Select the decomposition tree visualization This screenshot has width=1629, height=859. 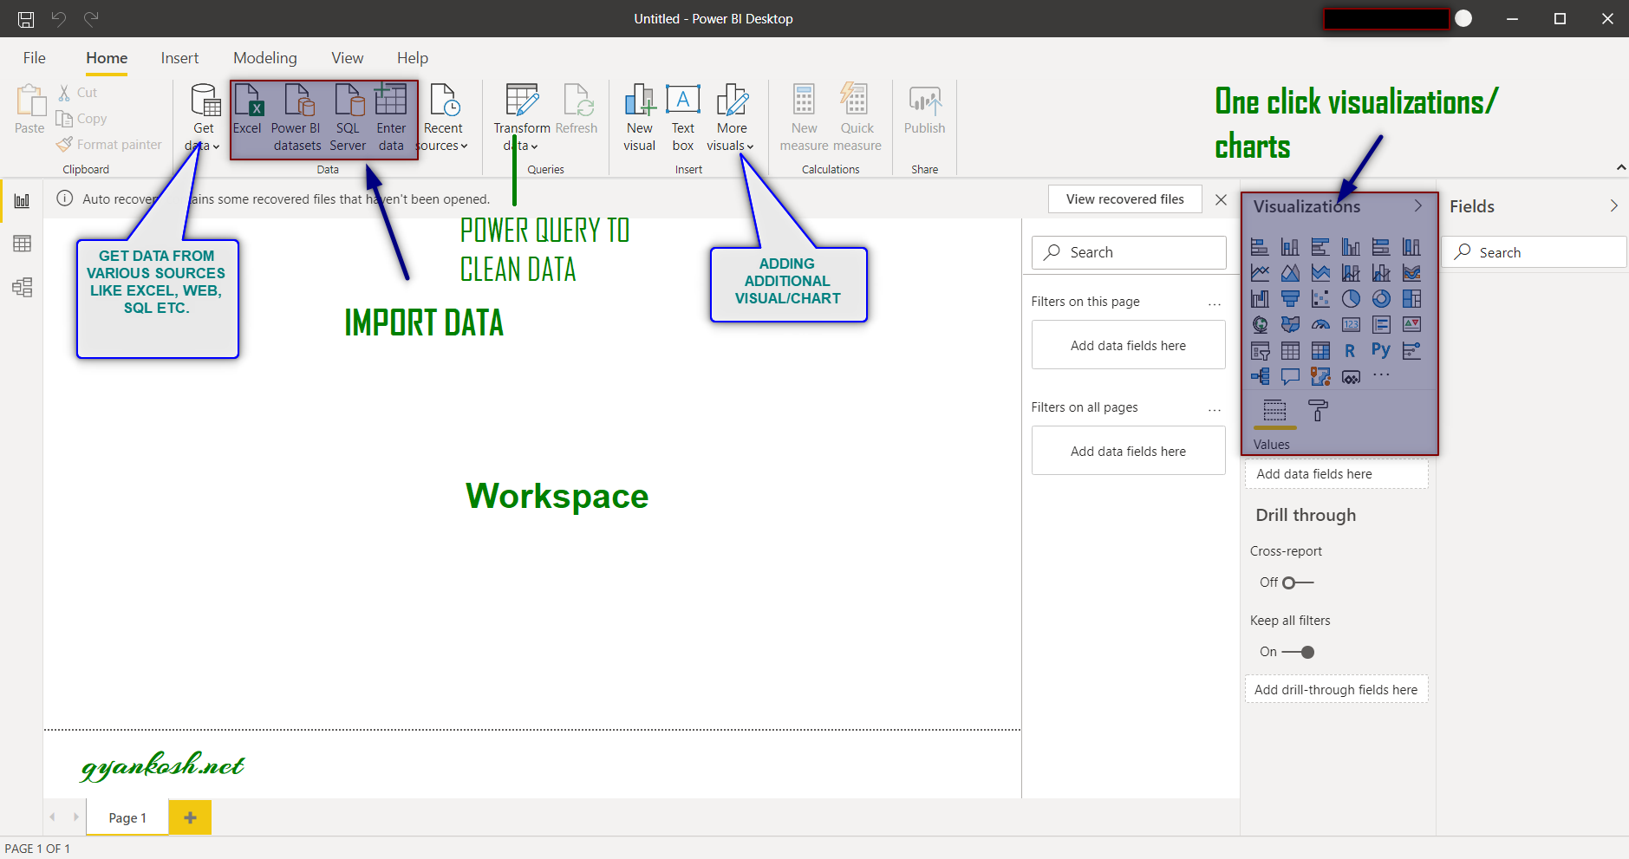[x=1260, y=376]
